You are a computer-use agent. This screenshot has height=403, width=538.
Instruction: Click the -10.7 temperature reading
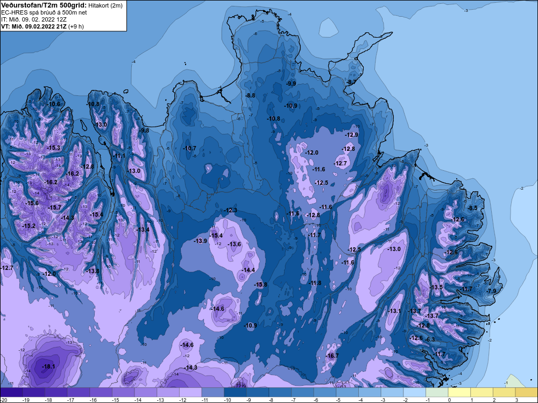(189, 148)
